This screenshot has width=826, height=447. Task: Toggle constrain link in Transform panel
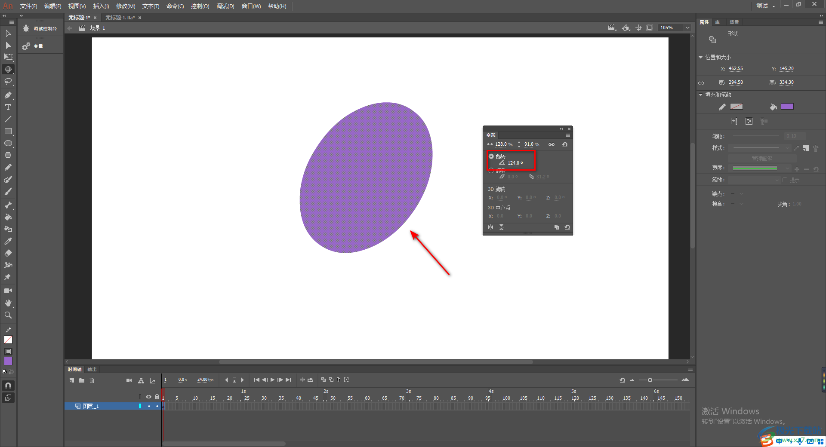pyautogui.click(x=551, y=144)
